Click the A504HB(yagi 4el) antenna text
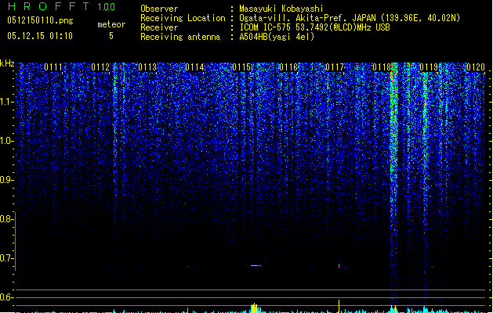The image size is (493, 313). pyautogui.click(x=277, y=37)
